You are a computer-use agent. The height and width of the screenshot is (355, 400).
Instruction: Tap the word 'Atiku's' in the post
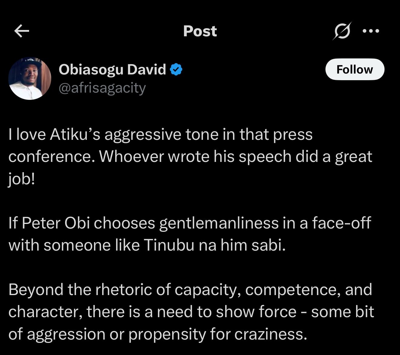click(75, 135)
